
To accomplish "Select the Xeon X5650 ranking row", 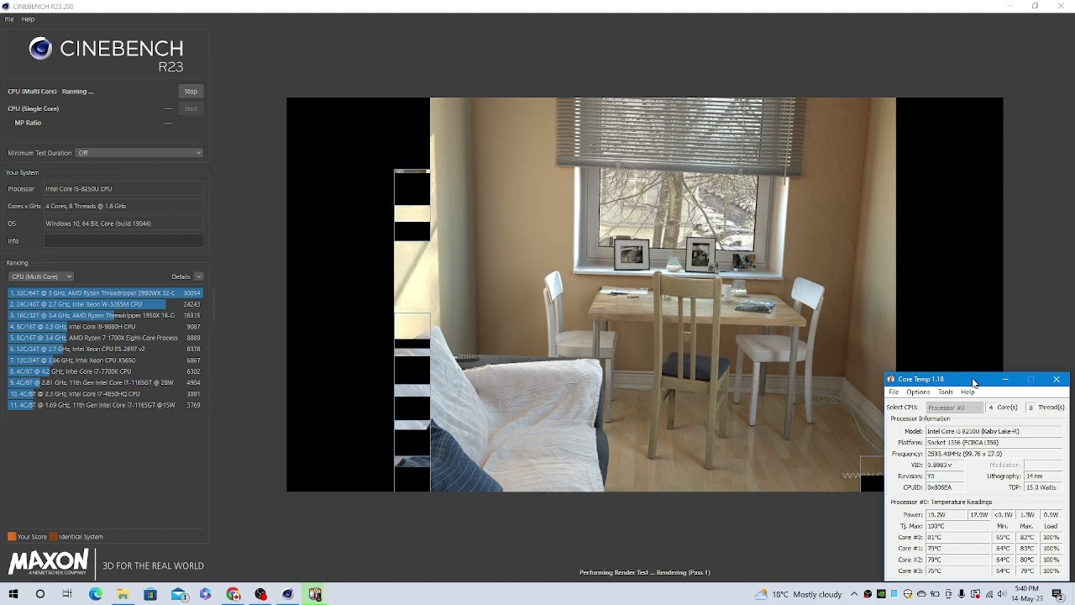I will click(105, 360).
